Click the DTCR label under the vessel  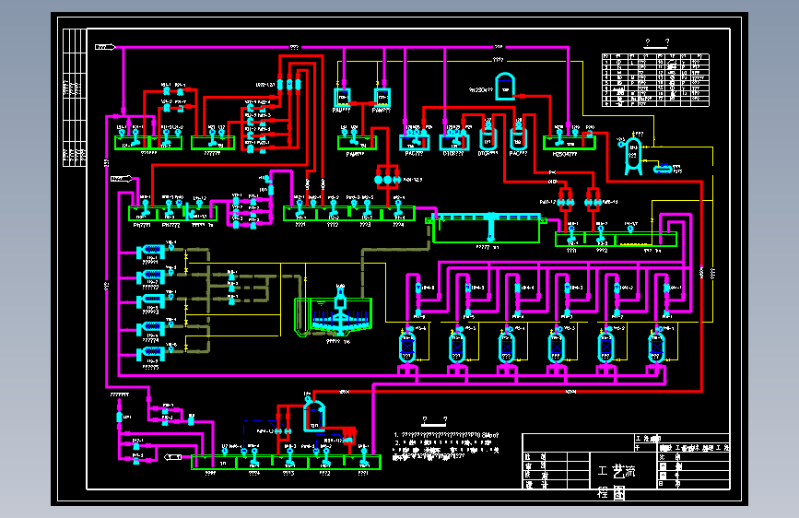tap(488, 153)
